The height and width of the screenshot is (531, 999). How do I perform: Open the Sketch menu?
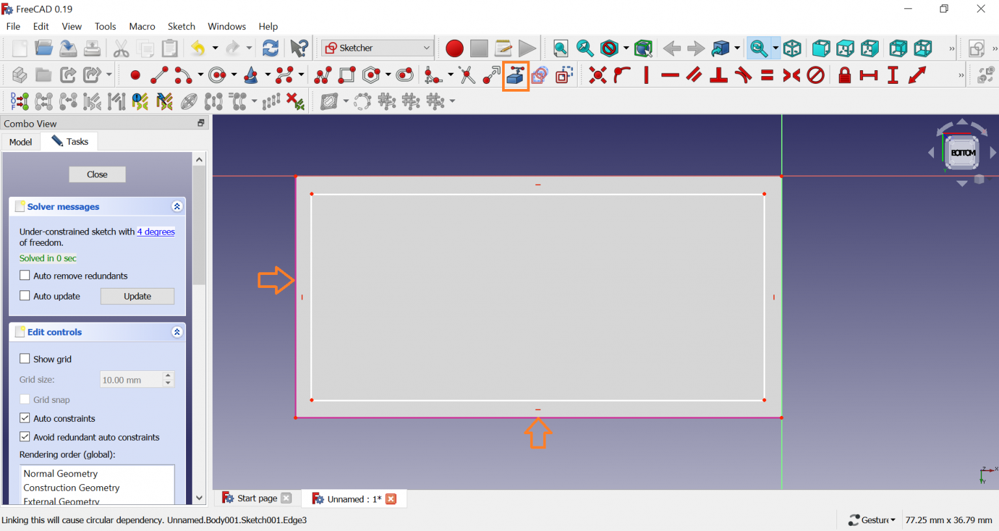[181, 27]
